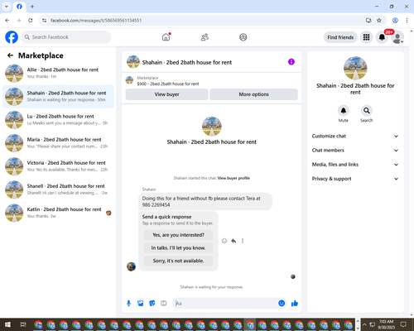Image resolution: width=414 pixels, height=331 pixels.
Task: Open the account avatar menu
Action: point(397,38)
